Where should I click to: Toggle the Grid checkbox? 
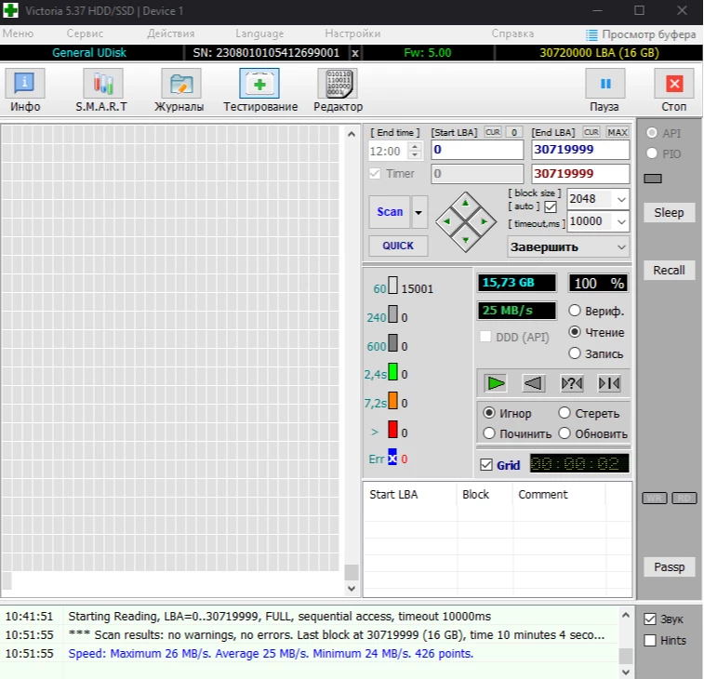pyautogui.click(x=486, y=465)
